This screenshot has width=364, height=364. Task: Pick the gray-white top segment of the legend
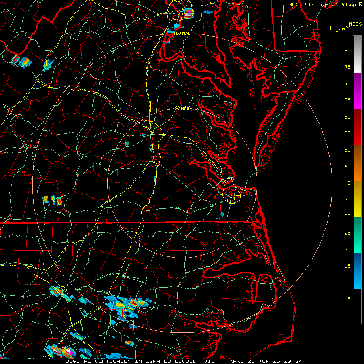pyautogui.click(x=357, y=54)
